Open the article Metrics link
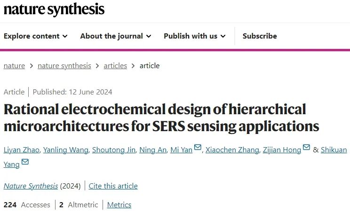Screen dimensions: 350x212 tap(119, 205)
